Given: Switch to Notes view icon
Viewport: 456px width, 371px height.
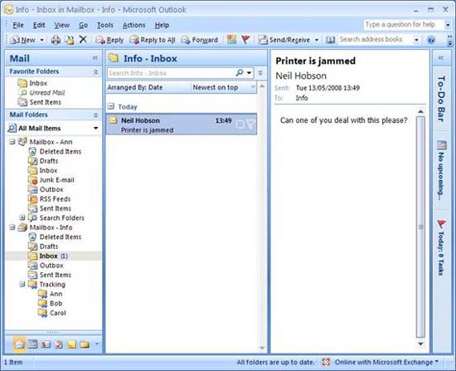Looking at the screenshot, I should [x=71, y=344].
